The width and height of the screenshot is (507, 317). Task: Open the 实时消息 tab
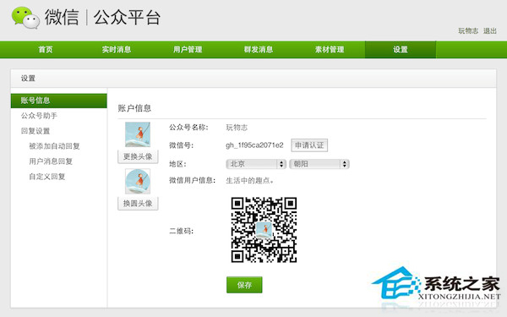[x=117, y=50]
